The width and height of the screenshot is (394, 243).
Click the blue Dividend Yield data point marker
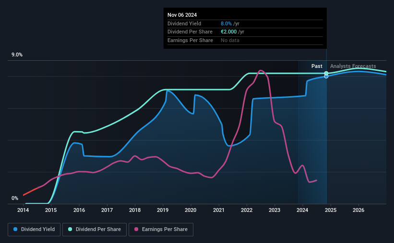pos(326,77)
